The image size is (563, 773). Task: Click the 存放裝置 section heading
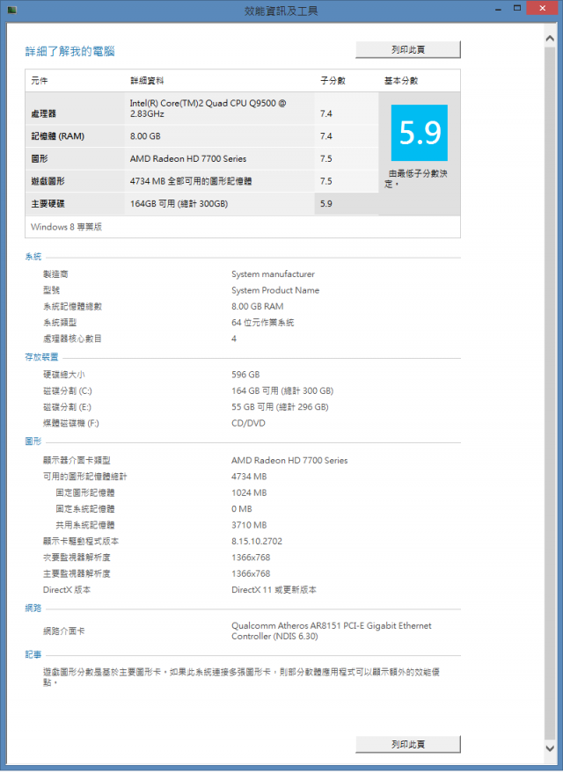pos(42,357)
